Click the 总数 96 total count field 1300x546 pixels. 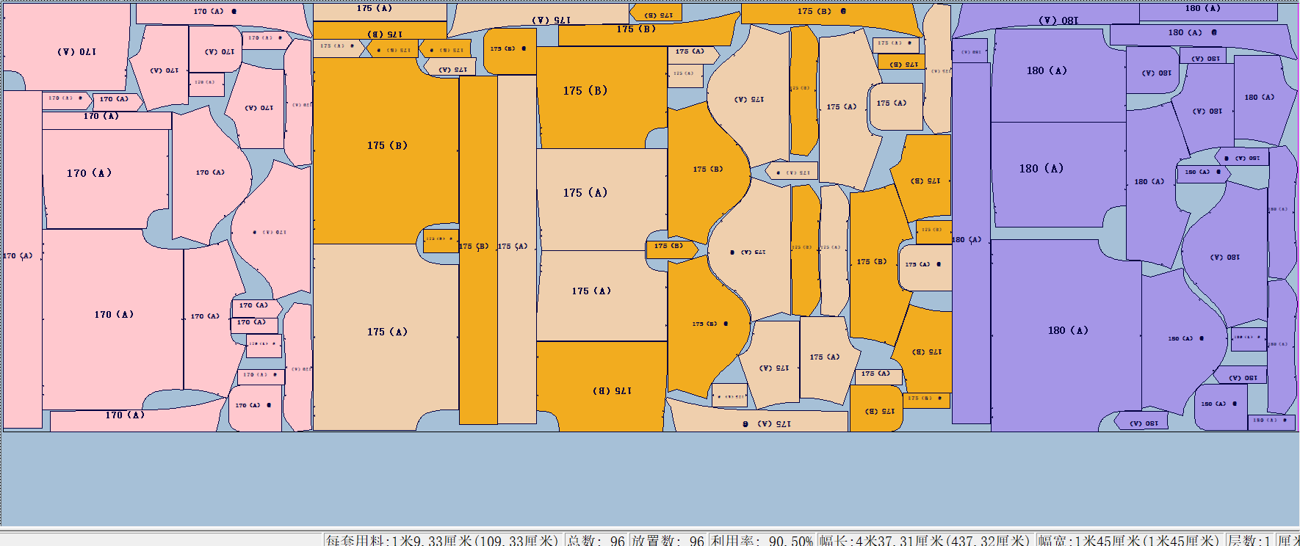click(596, 540)
